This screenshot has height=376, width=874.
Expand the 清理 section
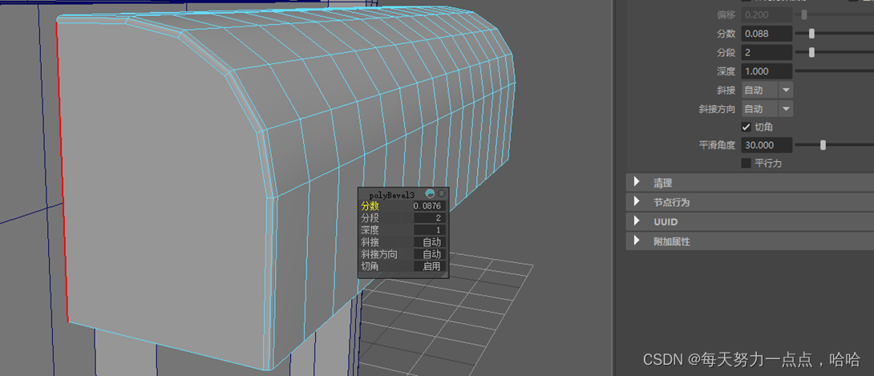(x=750, y=182)
